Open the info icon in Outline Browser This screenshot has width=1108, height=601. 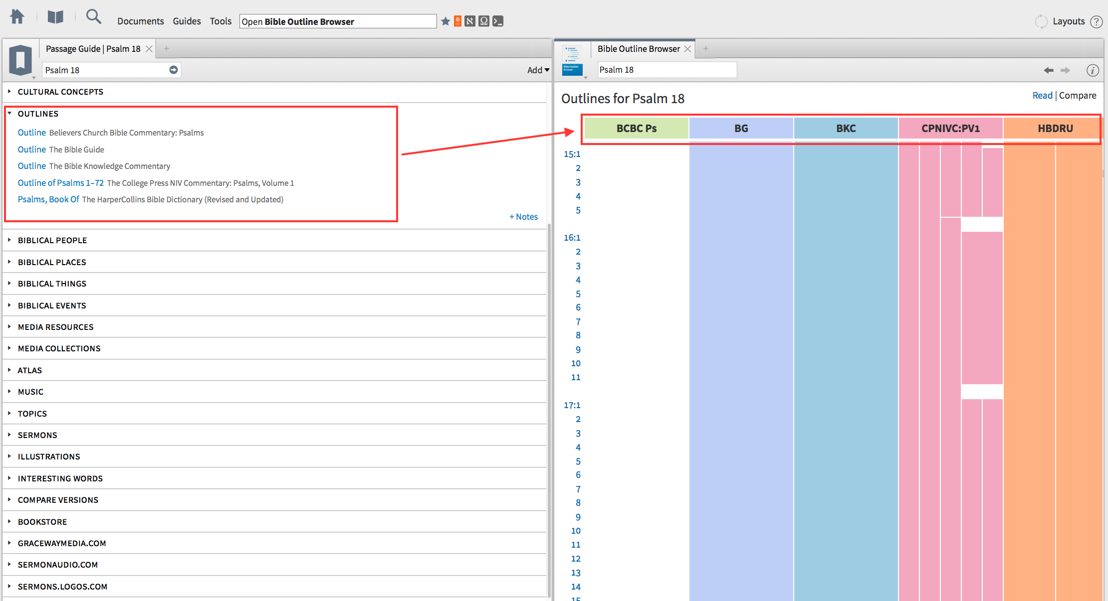pyautogui.click(x=1093, y=70)
